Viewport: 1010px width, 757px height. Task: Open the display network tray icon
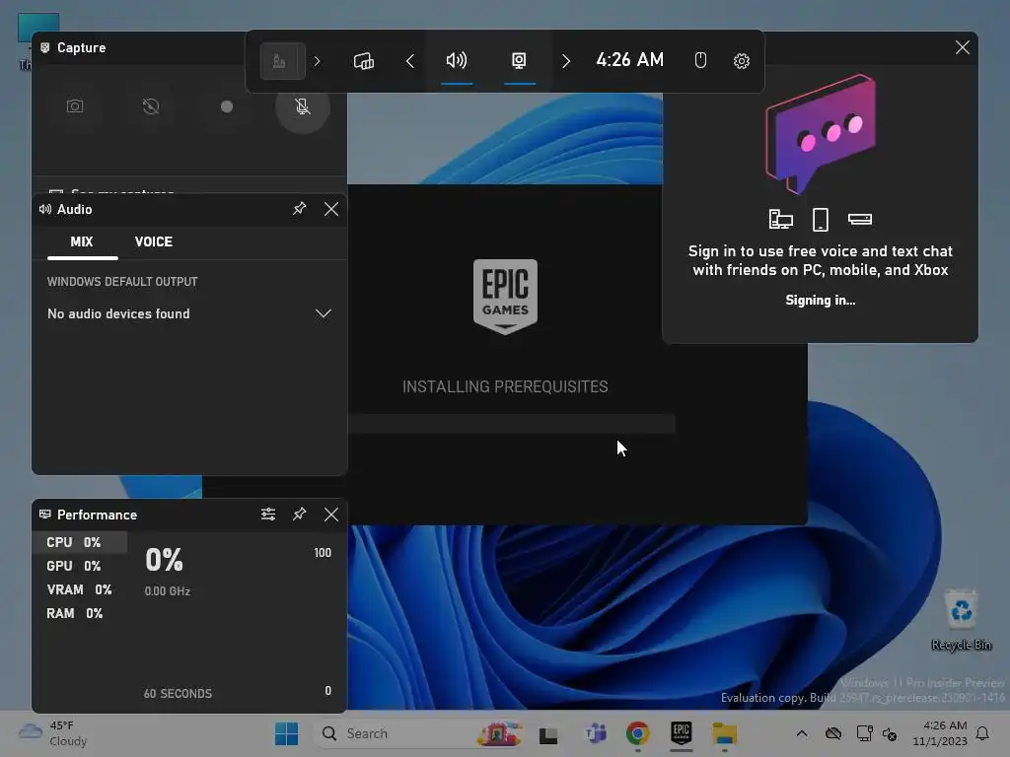[x=864, y=733]
